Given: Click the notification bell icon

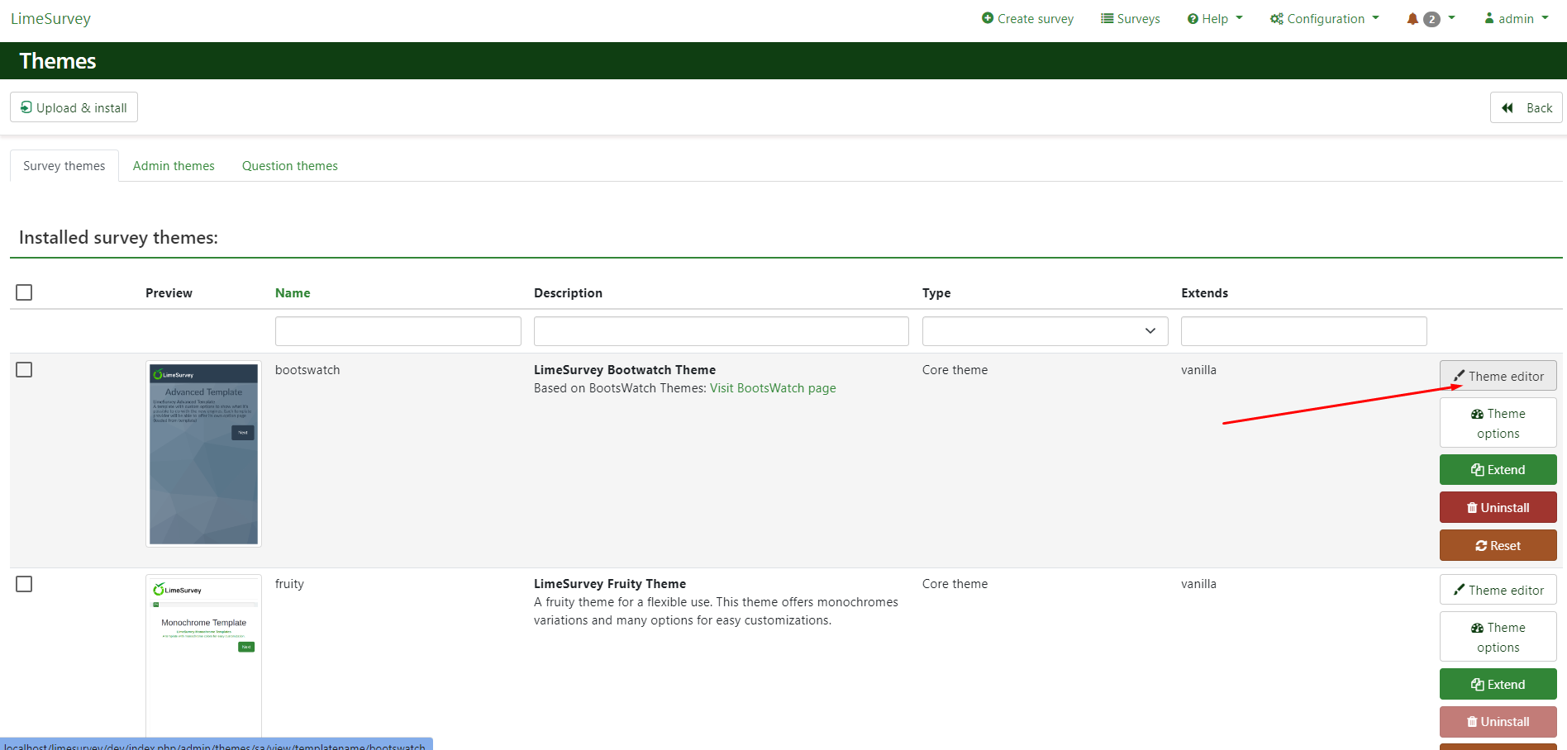Looking at the screenshot, I should tap(1412, 19).
